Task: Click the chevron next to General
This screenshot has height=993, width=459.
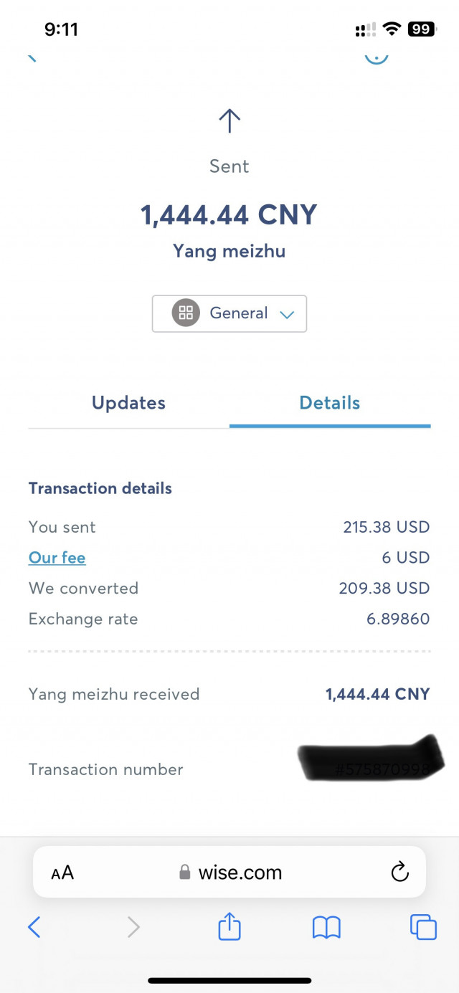Action: (287, 314)
